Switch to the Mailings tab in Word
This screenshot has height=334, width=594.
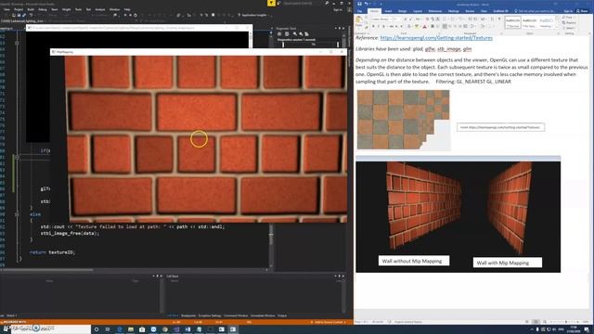click(x=454, y=11)
